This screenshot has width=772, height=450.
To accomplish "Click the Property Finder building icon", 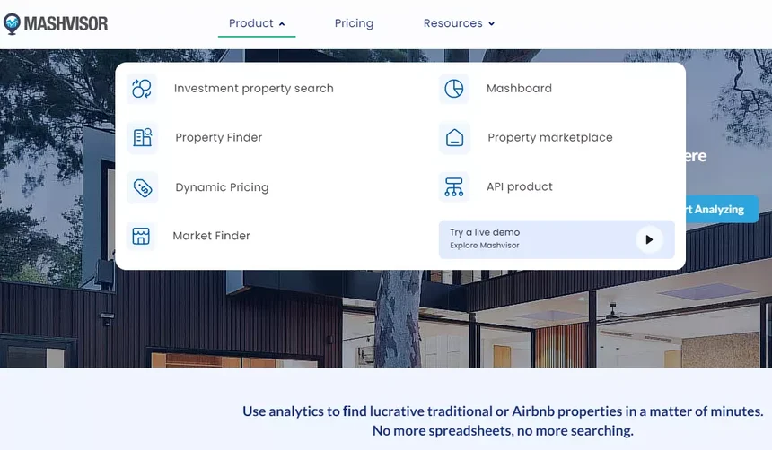I will point(143,138).
